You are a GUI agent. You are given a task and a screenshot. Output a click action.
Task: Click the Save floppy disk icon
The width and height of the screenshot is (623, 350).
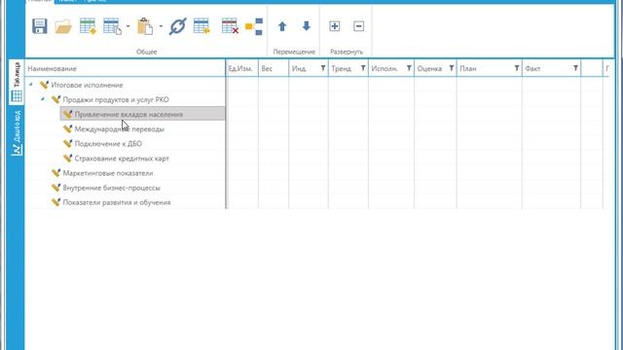pos(40,26)
